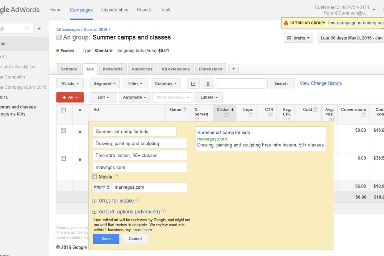Switch to the Settings tab
This screenshot has height=256, width=384.
click(69, 69)
